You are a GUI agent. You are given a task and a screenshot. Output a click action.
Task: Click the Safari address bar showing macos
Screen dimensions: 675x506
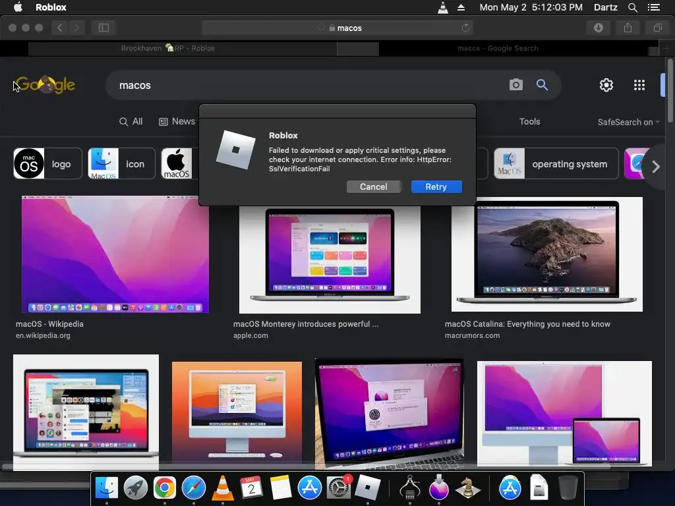(x=337, y=28)
